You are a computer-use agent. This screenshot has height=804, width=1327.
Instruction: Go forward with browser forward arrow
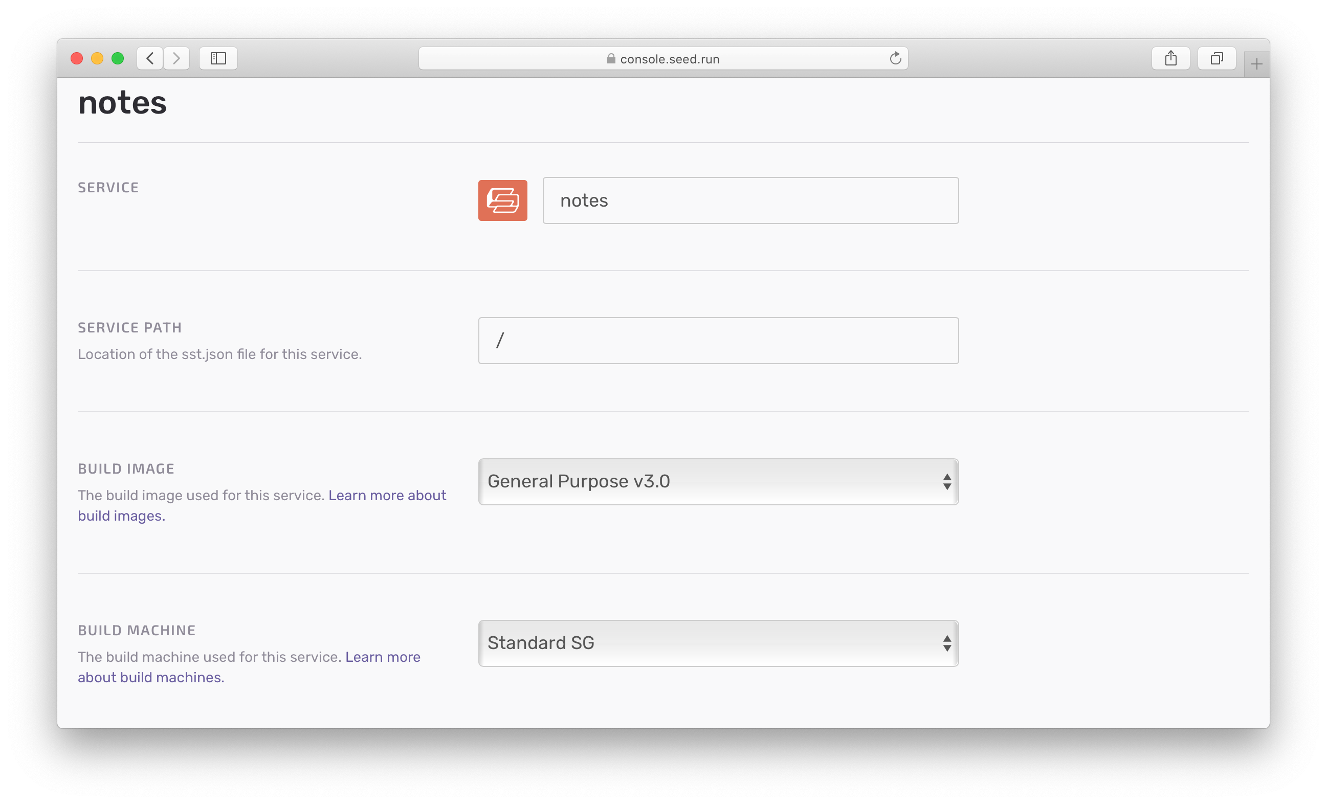[176, 58]
